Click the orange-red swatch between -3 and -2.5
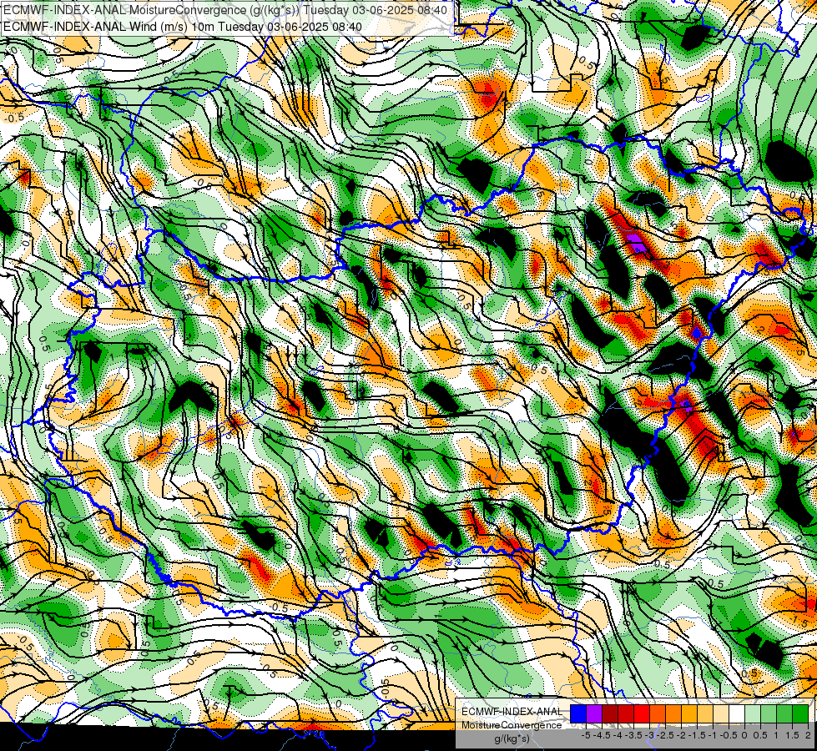 [x=658, y=713]
